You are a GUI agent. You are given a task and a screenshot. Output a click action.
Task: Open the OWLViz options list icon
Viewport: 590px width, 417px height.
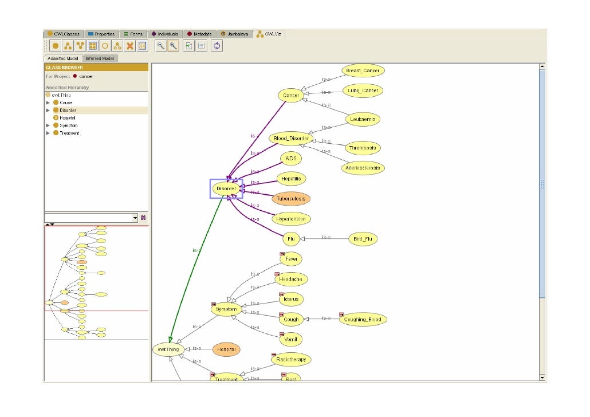click(201, 46)
